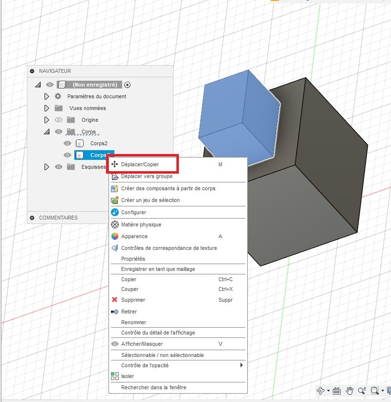Click the Créer un jeu de sélection icon
Viewport: 391px width, 402px height.
114,200
